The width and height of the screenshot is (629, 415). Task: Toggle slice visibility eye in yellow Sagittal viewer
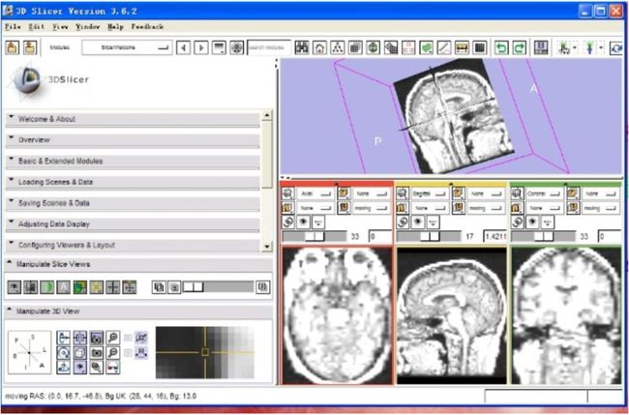(418, 222)
